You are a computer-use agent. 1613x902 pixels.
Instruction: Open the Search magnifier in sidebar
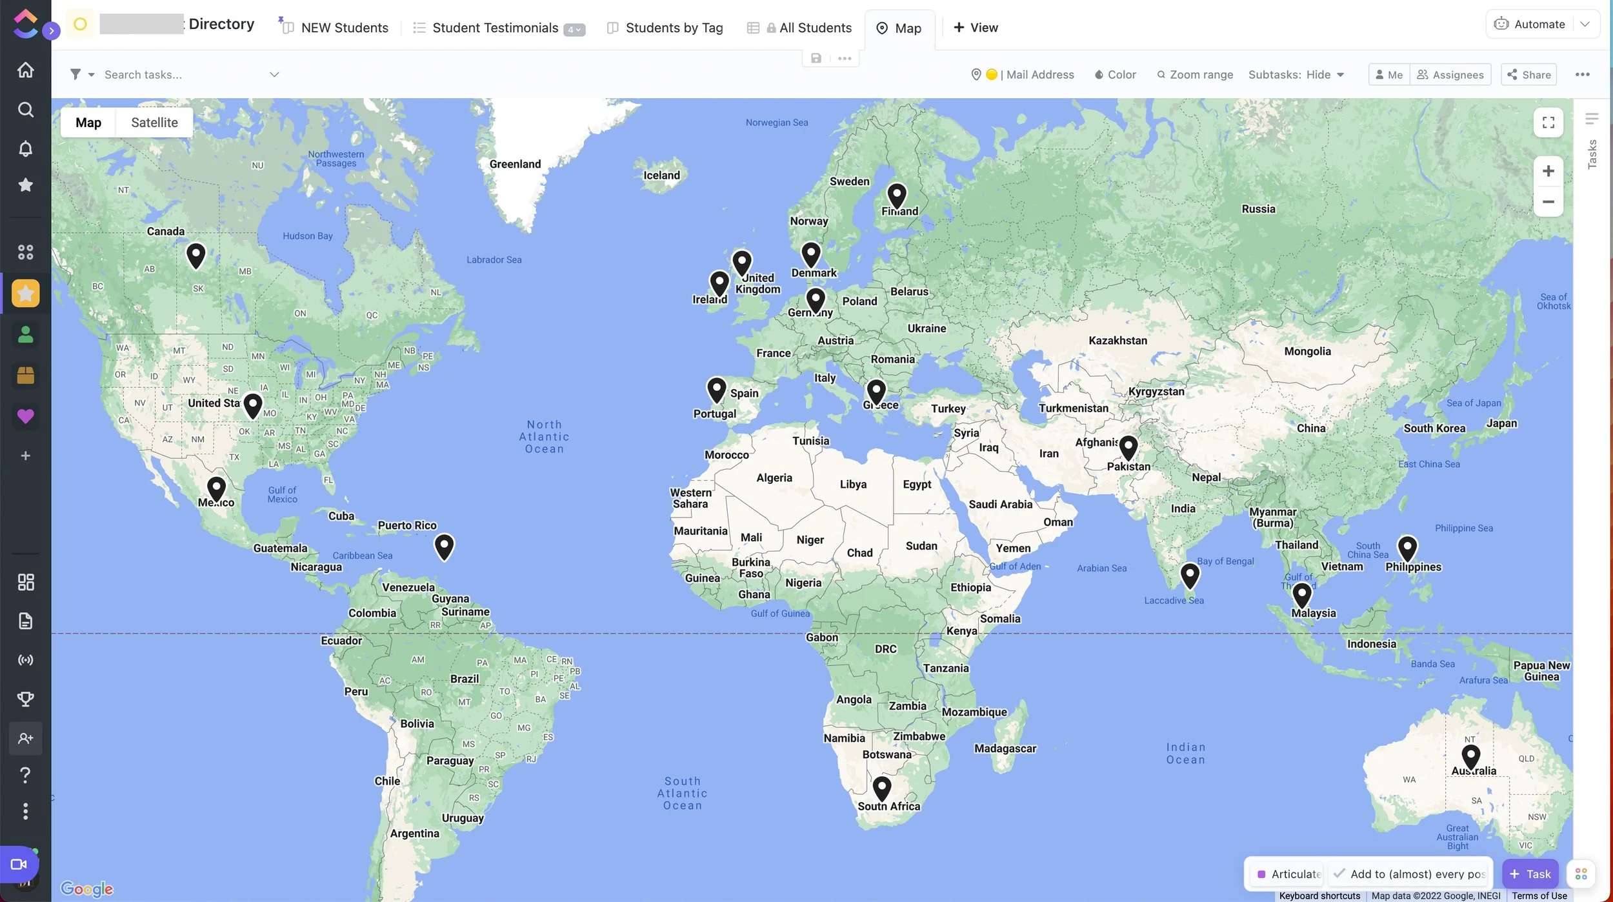pyautogui.click(x=25, y=109)
